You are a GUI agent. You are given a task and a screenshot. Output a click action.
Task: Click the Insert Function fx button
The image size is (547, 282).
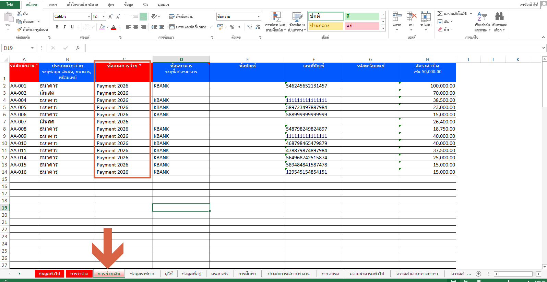coord(78,48)
